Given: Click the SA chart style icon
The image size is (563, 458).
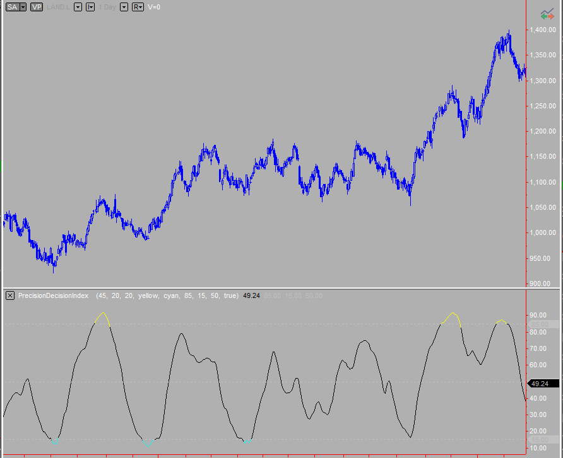Looking at the screenshot, I should [x=13, y=7].
